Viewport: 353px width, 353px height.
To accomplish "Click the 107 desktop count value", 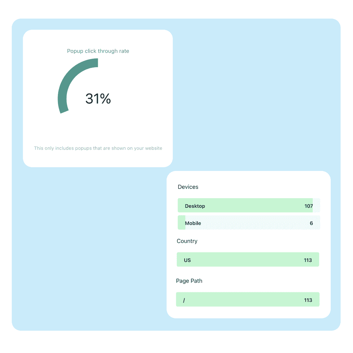I will pos(309,206).
